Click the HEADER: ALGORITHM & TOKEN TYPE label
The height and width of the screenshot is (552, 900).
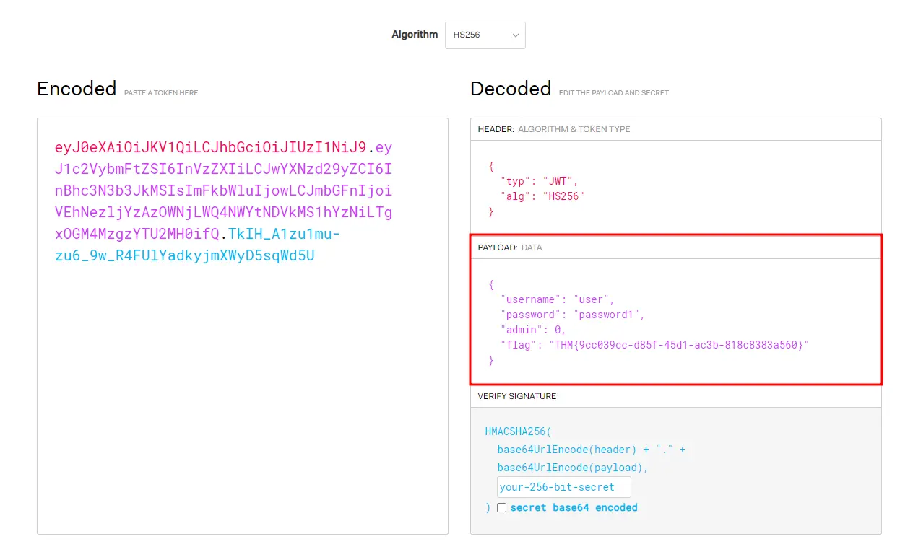[554, 129]
